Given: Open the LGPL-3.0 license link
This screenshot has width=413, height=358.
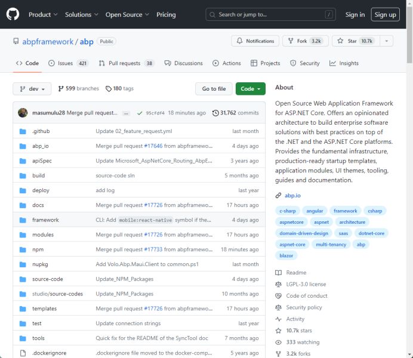Looking at the screenshot, I should pos(306,284).
